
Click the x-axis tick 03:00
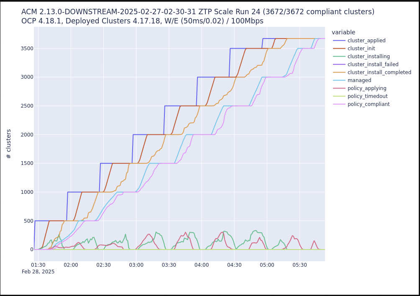pyautogui.click(x=136, y=265)
